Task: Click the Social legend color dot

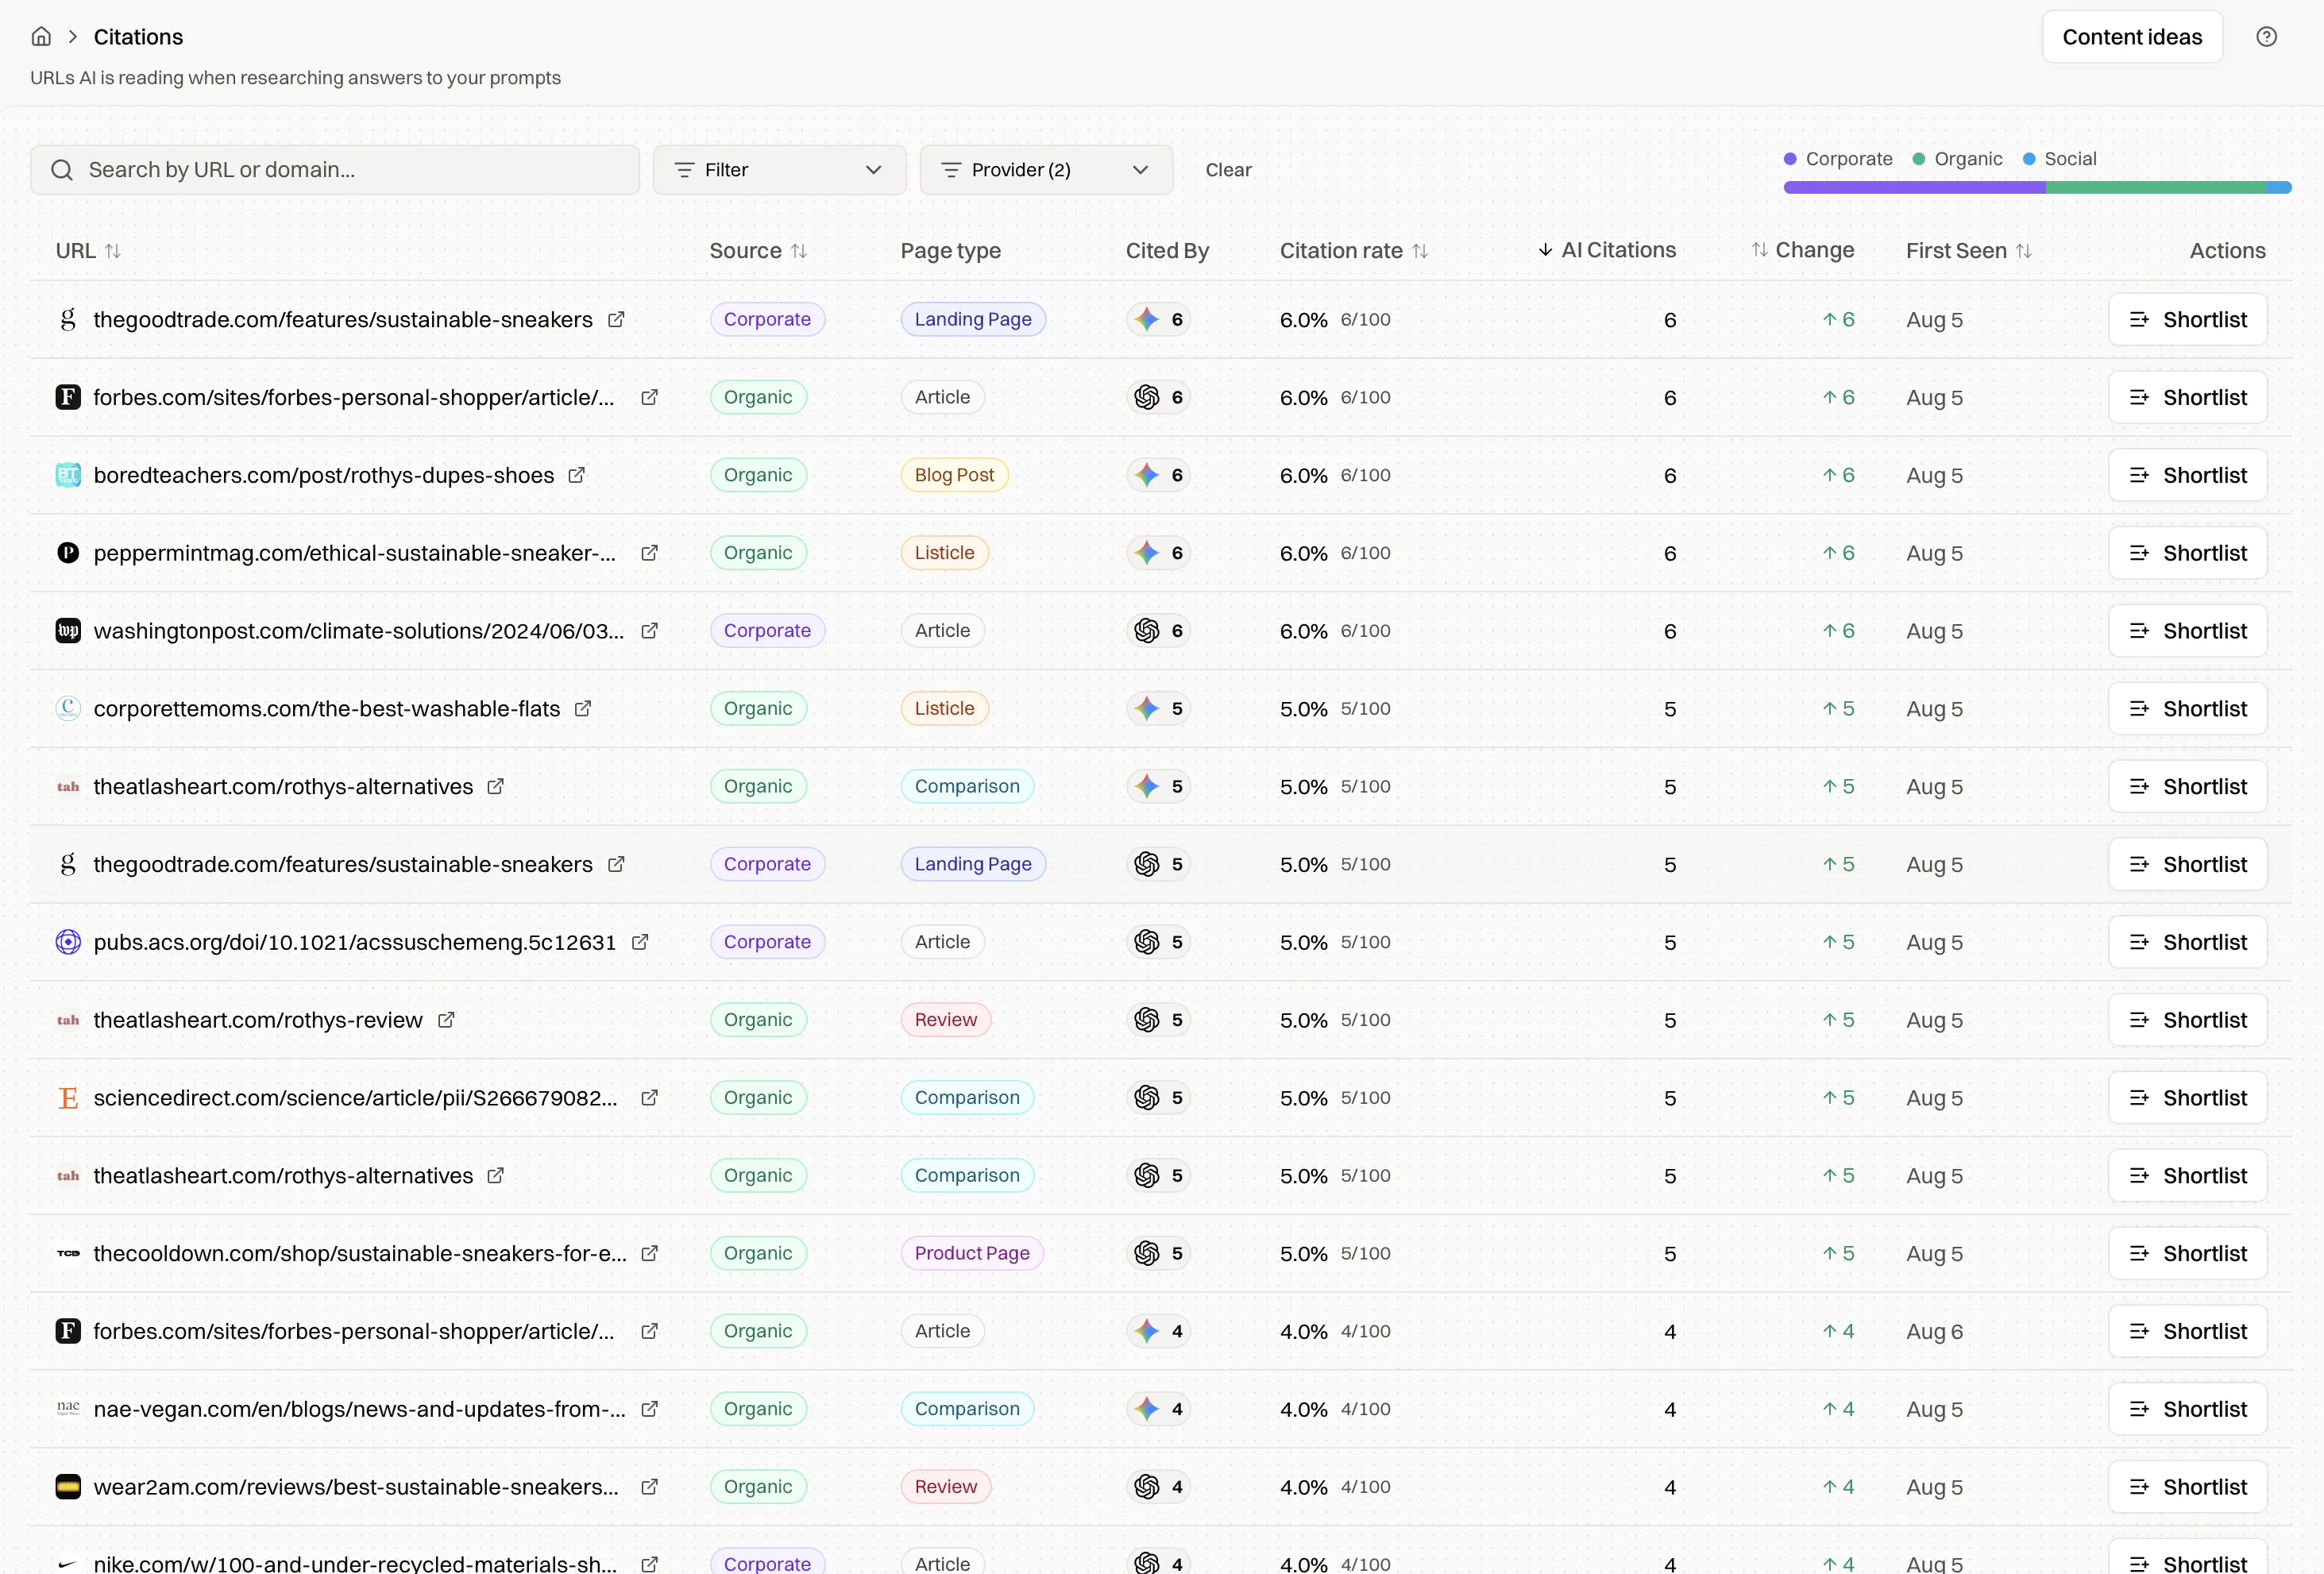Action: [x=2028, y=159]
